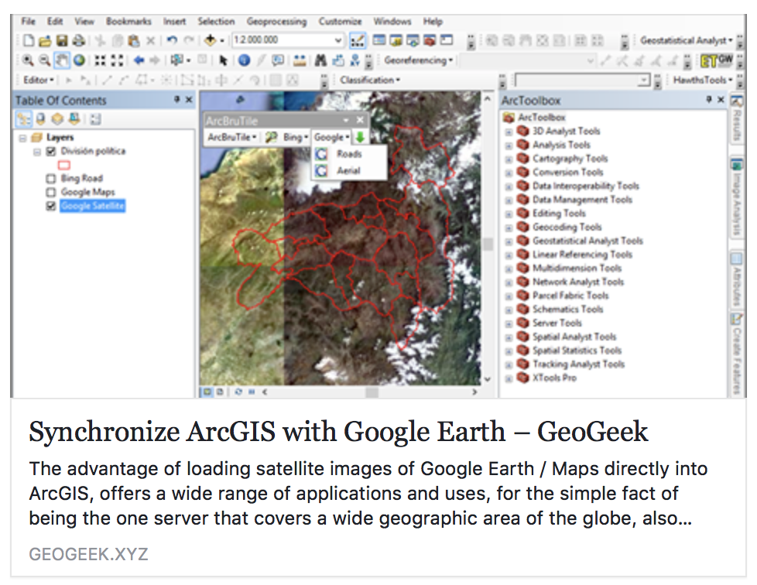The height and width of the screenshot is (585, 757).
Task: Open the Editor Toolbar icon
Action: coord(358,40)
